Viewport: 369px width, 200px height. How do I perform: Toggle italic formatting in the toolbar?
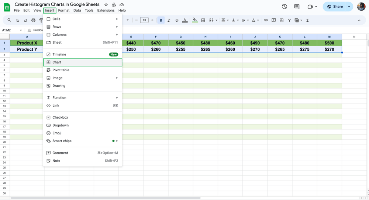tap(169, 20)
